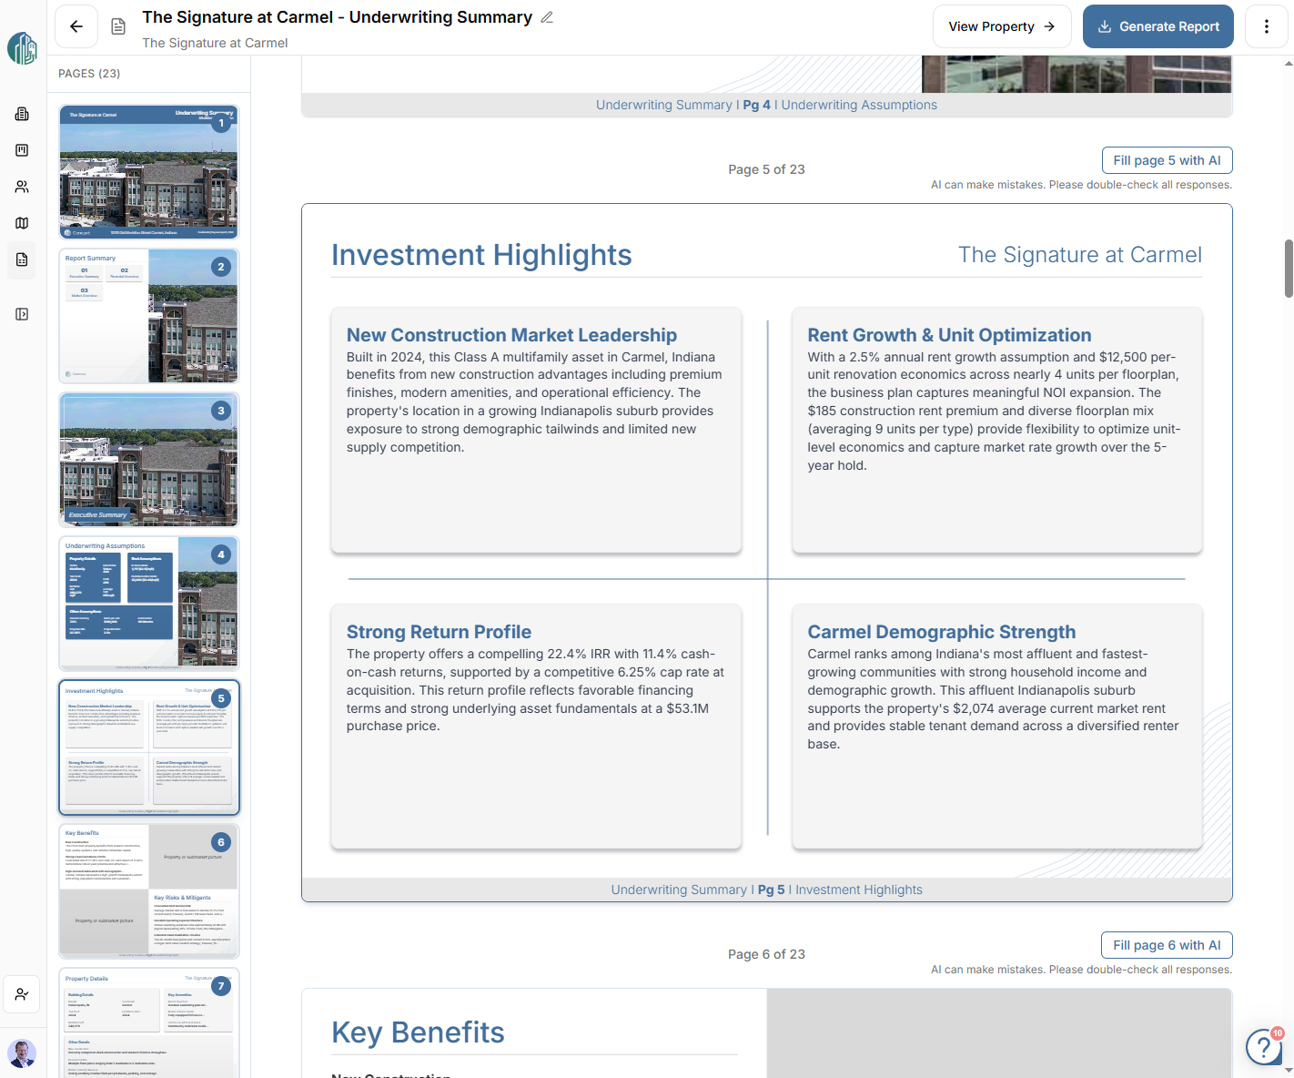Go back with the left arrow button
The width and height of the screenshot is (1294, 1078).
(x=76, y=26)
